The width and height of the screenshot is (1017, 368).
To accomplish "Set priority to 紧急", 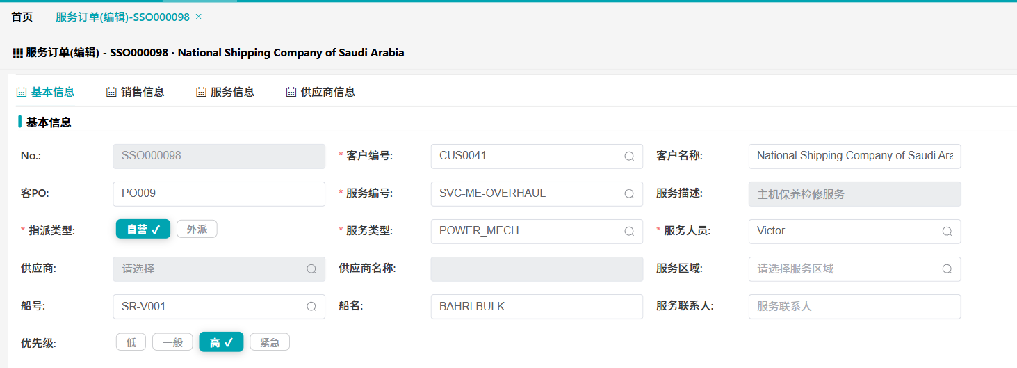I will coord(270,342).
